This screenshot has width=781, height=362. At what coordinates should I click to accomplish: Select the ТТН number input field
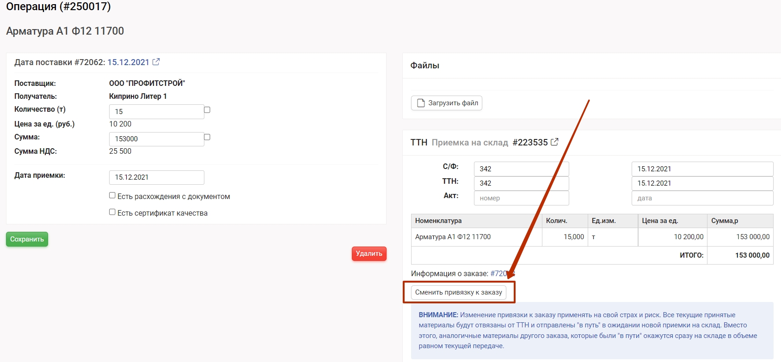pyautogui.click(x=521, y=183)
